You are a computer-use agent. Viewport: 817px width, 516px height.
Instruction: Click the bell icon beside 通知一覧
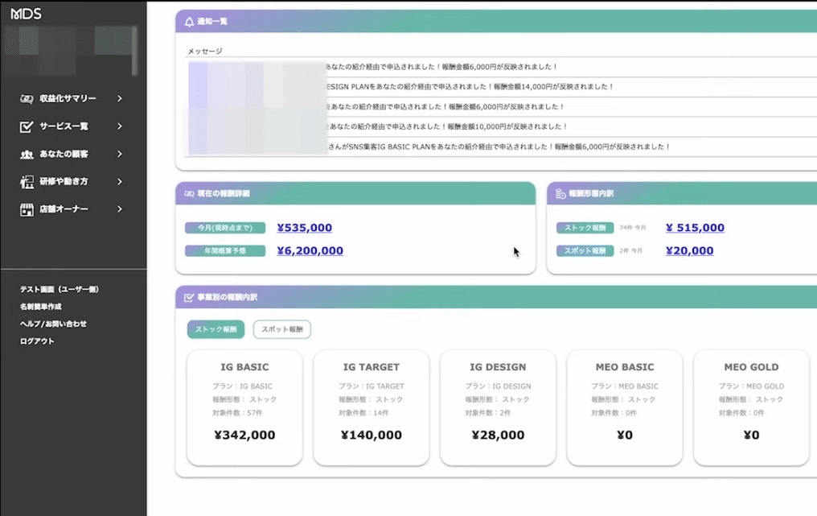tap(189, 22)
